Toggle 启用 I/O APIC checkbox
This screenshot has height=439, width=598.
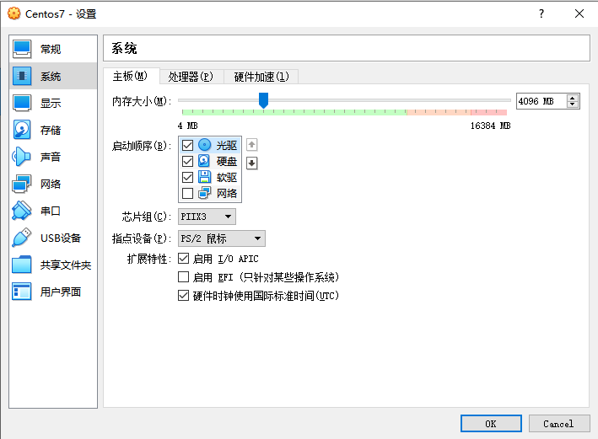point(183,259)
